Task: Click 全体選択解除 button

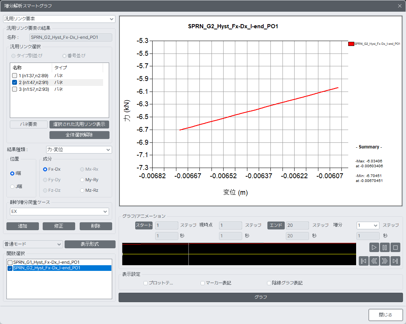Action: (79, 135)
